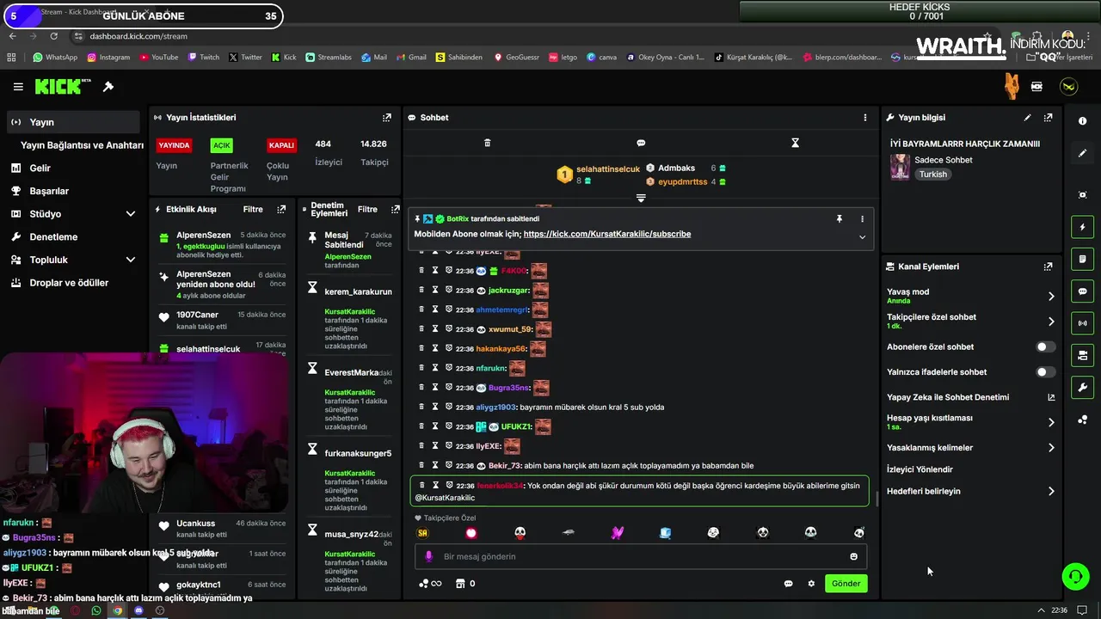The height and width of the screenshot is (619, 1101).
Task: Toggle Abonelere özel sohbet switch
Action: [x=1044, y=347]
